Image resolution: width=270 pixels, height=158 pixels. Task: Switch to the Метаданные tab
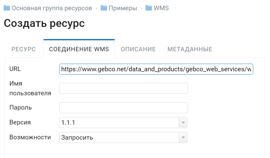[190, 49]
